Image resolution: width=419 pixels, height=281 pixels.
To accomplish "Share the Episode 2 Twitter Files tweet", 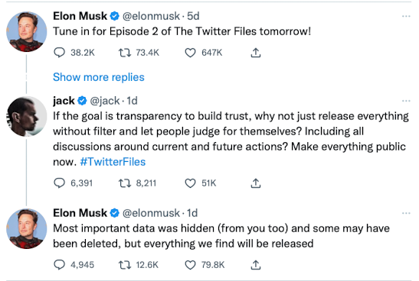I will [256, 53].
